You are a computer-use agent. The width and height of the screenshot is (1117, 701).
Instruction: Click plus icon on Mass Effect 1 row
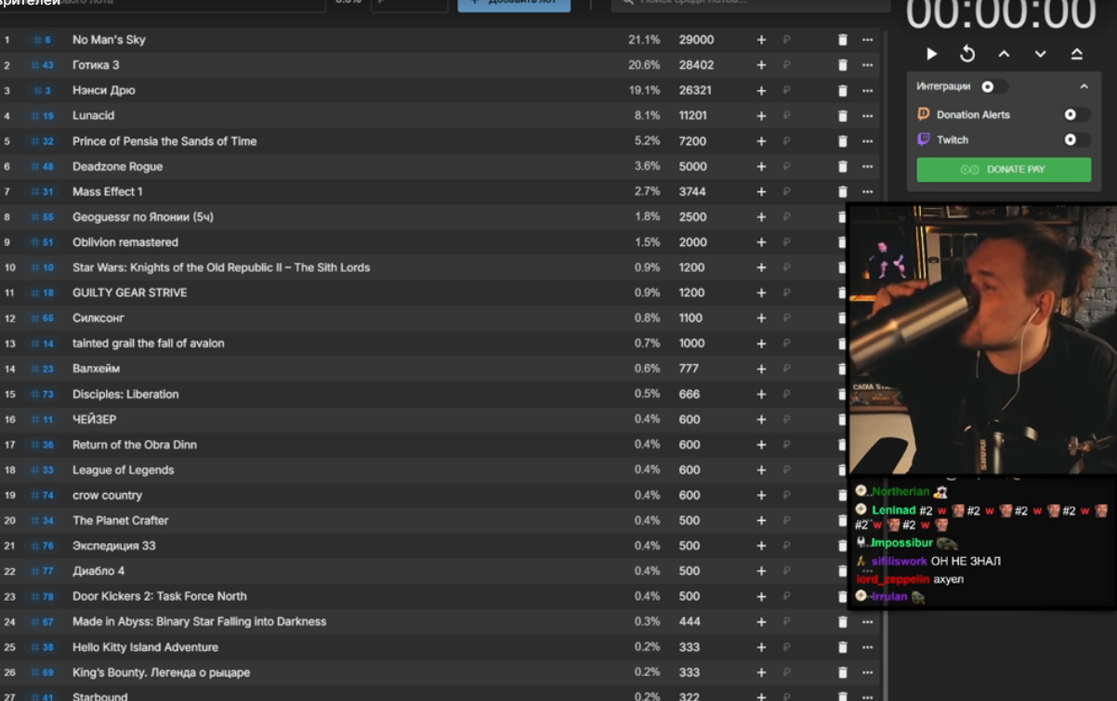[x=761, y=191]
